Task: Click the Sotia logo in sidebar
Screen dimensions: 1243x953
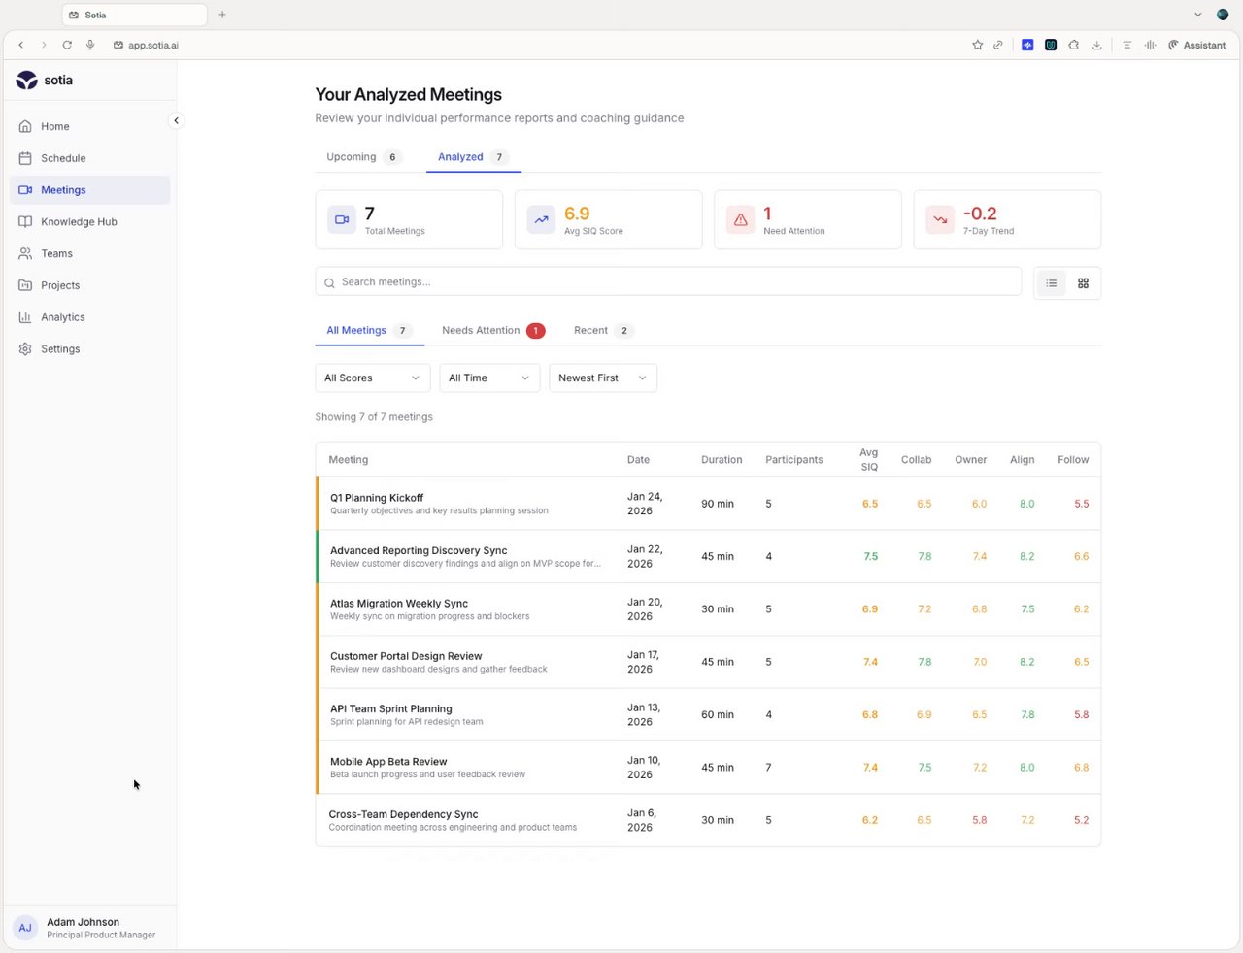Action: [45, 81]
